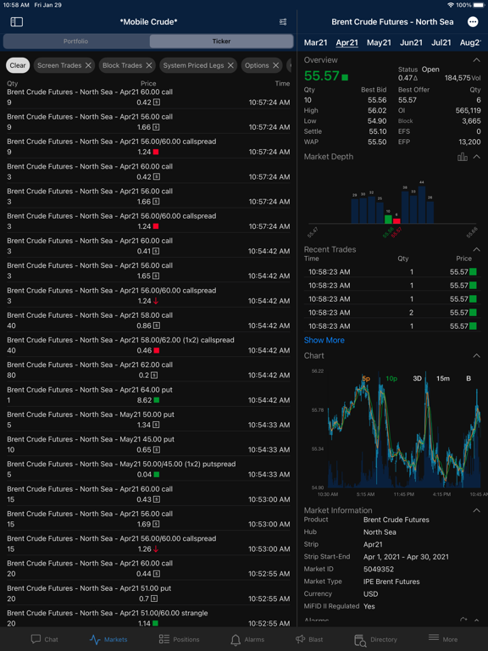Toggle the sidebar panel icon
Viewport: 488px width, 651px height.
pyautogui.click(x=17, y=22)
